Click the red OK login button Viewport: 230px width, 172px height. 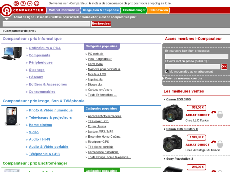[224, 67]
